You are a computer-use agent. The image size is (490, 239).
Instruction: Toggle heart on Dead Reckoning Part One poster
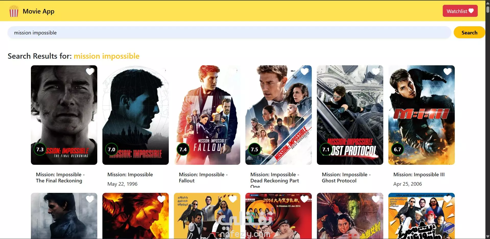pyautogui.click(x=304, y=72)
